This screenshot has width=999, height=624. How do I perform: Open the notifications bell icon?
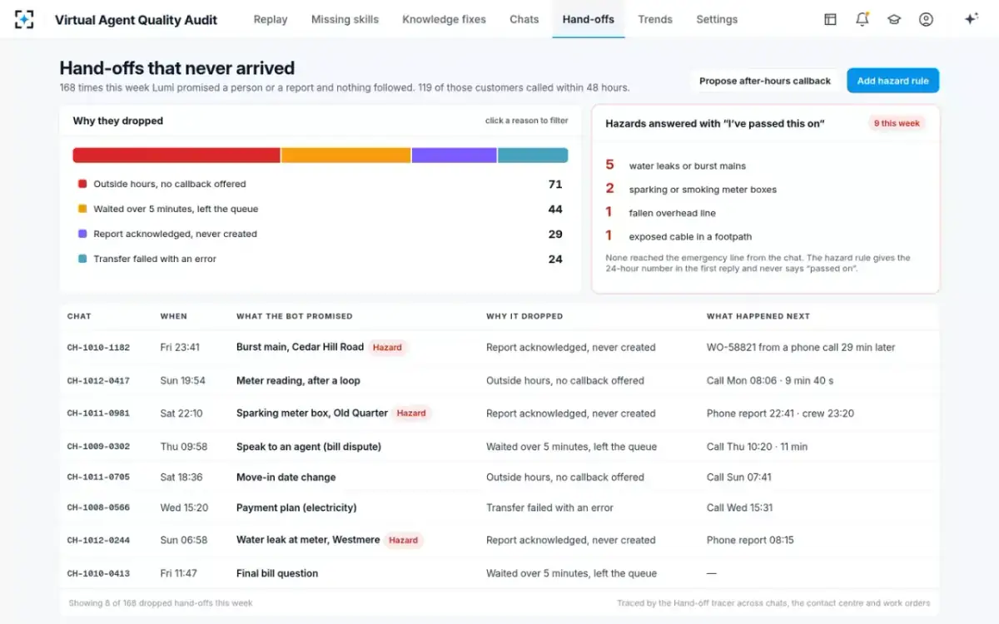click(x=862, y=19)
